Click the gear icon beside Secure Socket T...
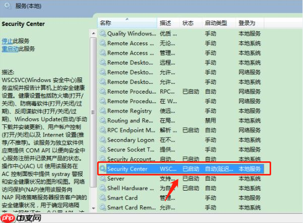Screen dimensions: 303x223 103,149
